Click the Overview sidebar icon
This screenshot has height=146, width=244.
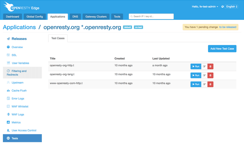[8, 47]
